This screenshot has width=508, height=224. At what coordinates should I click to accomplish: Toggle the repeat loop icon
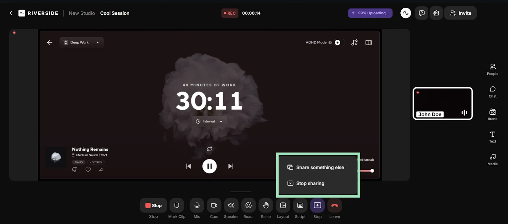pyautogui.click(x=210, y=149)
